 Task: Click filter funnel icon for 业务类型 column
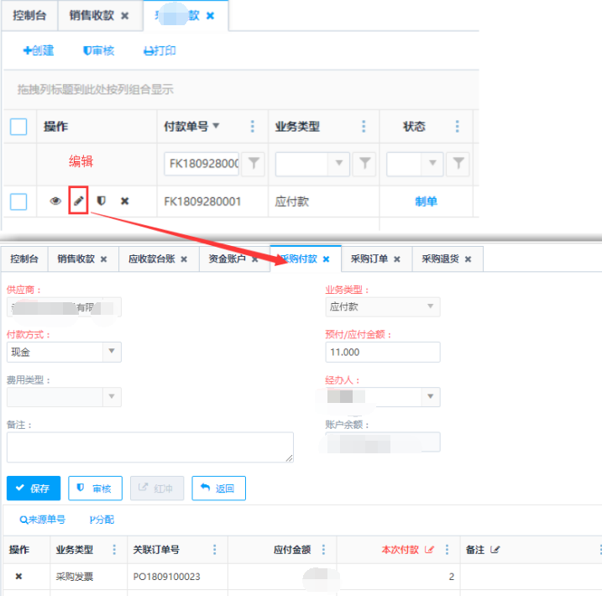click(364, 164)
